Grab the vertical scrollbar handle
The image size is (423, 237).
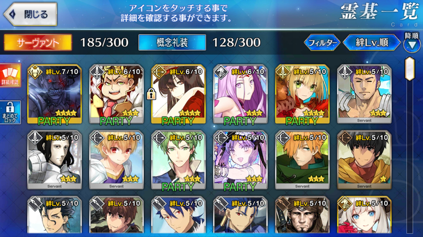coord(410,69)
